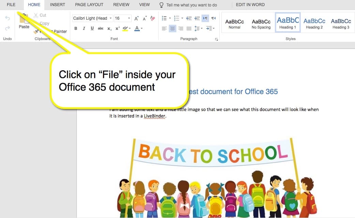
Task: Increase the paragraph indent
Action: pos(197,18)
